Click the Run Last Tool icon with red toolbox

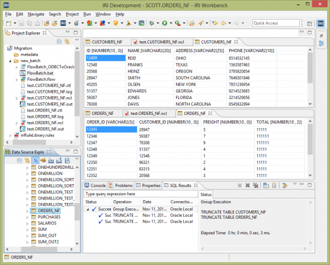[x=178, y=23]
